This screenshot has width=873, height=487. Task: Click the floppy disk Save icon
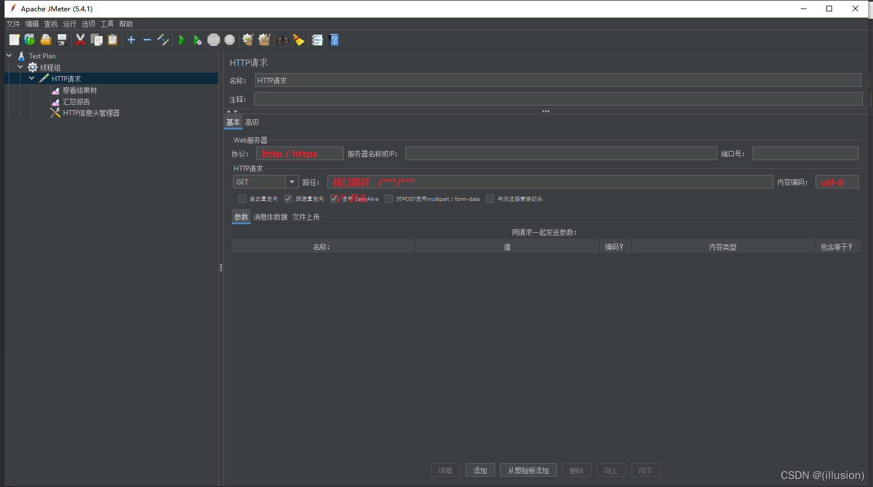tap(63, 40)
